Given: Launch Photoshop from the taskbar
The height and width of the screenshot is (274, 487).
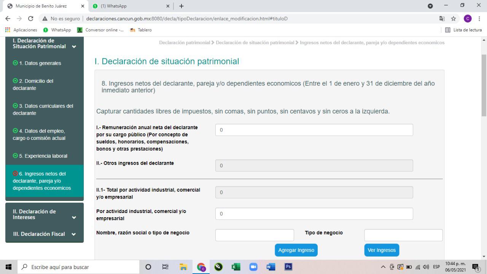Looking at the screenshot, I should [x=288, y=267].
